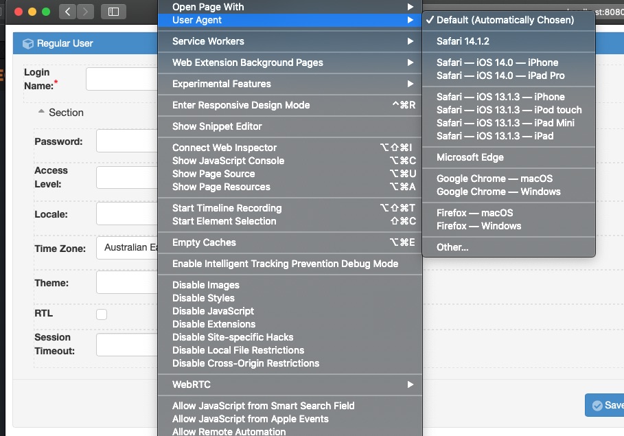Choose Disable Local File Restrictions
The height and width of the screenshot is (436, 624).
[290, 350]
